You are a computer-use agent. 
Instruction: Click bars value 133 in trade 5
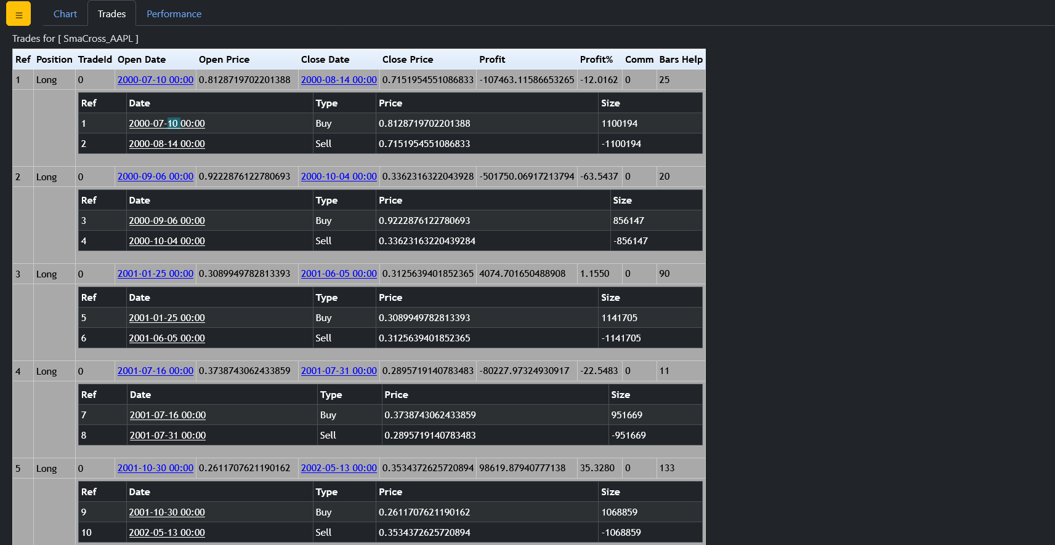[x=666, y=468]
